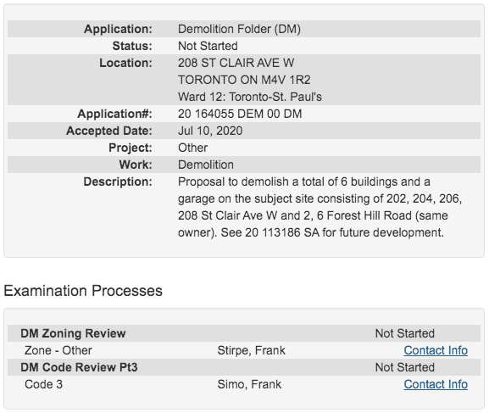Click examiner name Stirpe, Frank

click(252, 350)
